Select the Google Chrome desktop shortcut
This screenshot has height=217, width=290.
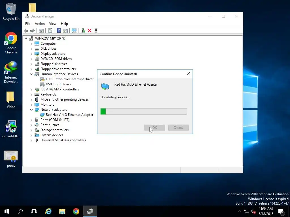[11, 43]
